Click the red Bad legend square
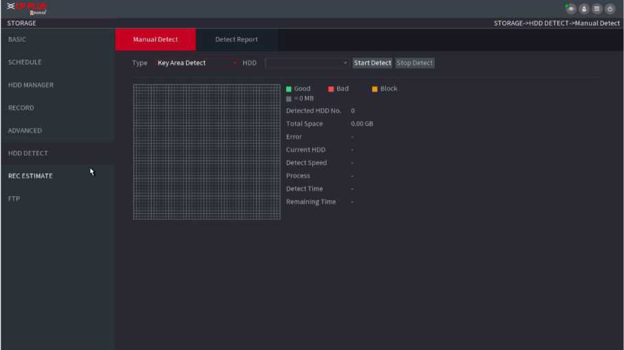The image size is (624, 350). (331, 89)
